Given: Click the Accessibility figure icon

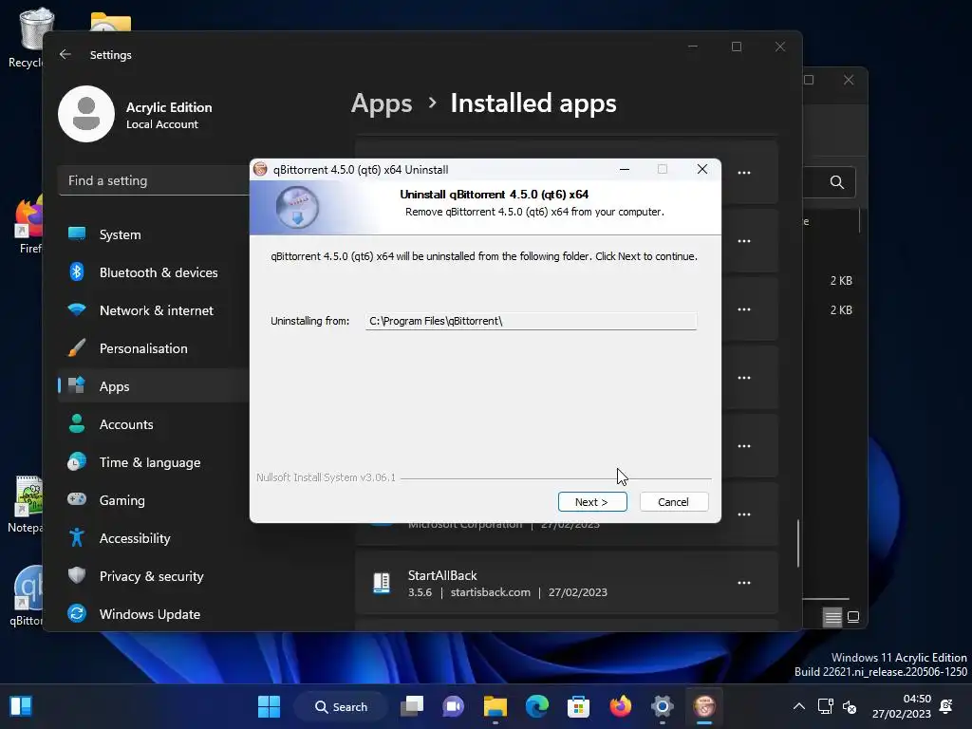Looking at the screenshot, I should coord(77,537).
